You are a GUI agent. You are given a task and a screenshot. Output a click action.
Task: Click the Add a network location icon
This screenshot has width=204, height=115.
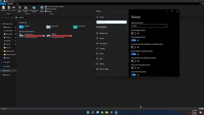tap(34, 9)
